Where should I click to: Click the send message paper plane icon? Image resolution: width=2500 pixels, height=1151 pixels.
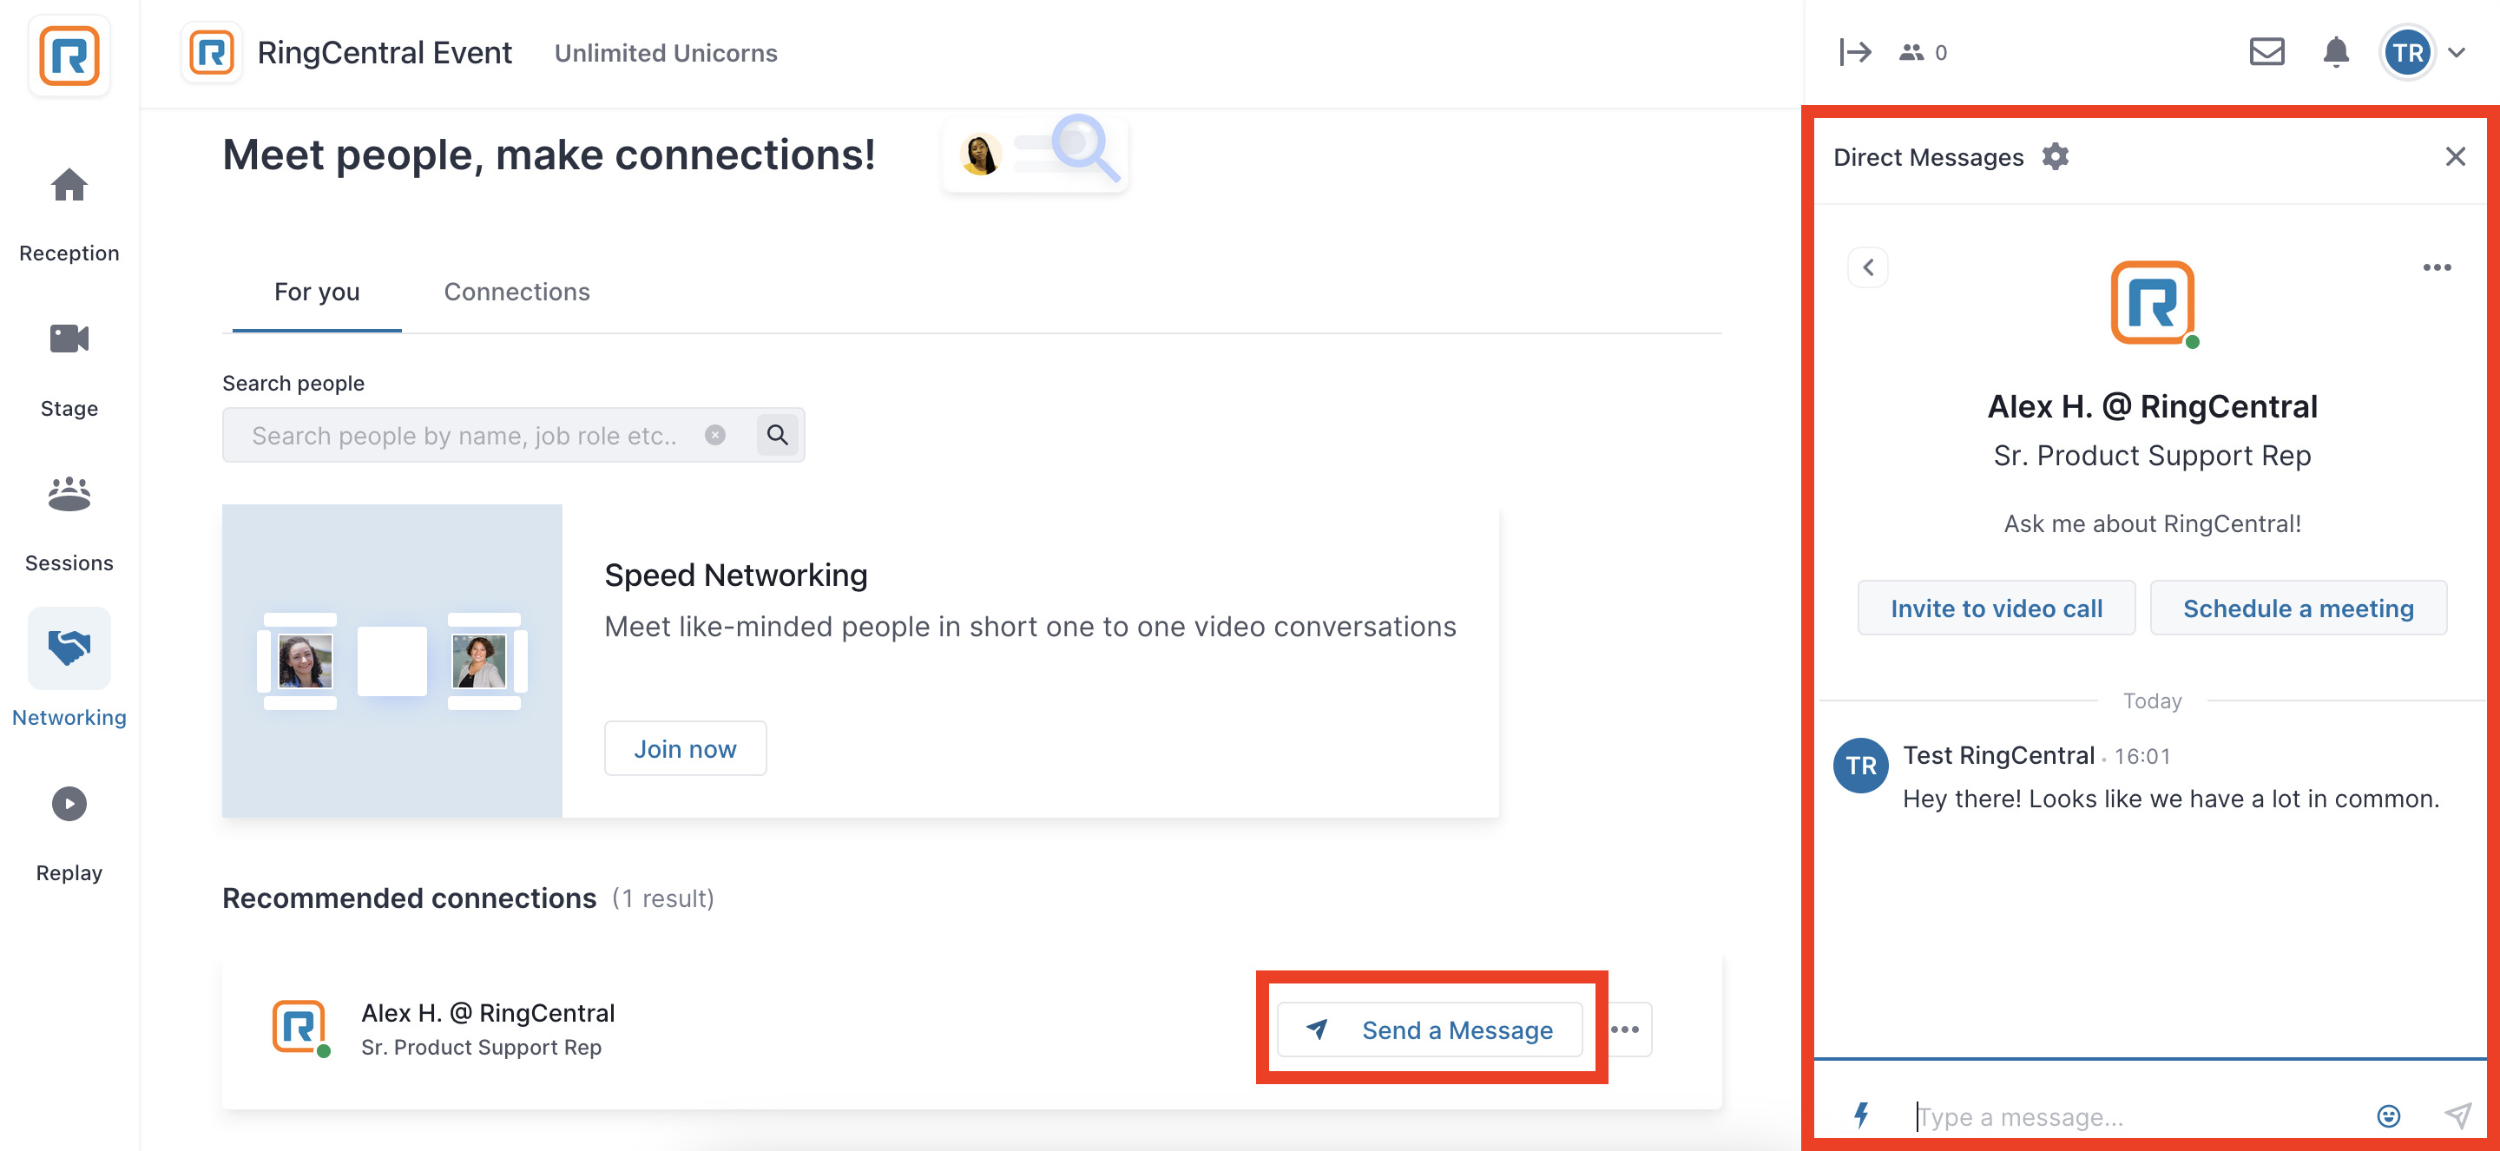tap(2457, 1116)
